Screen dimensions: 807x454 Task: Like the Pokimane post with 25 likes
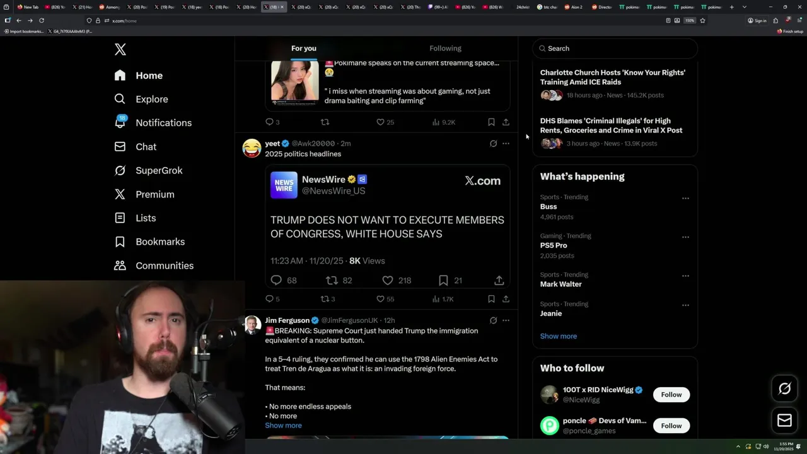(385, 122)
